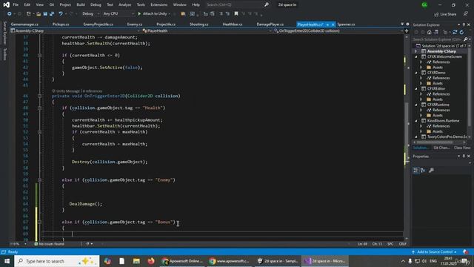Open Firefox from the taskbar
The width and height of the screenshot is (474, 267).
[x=151, y=261]
